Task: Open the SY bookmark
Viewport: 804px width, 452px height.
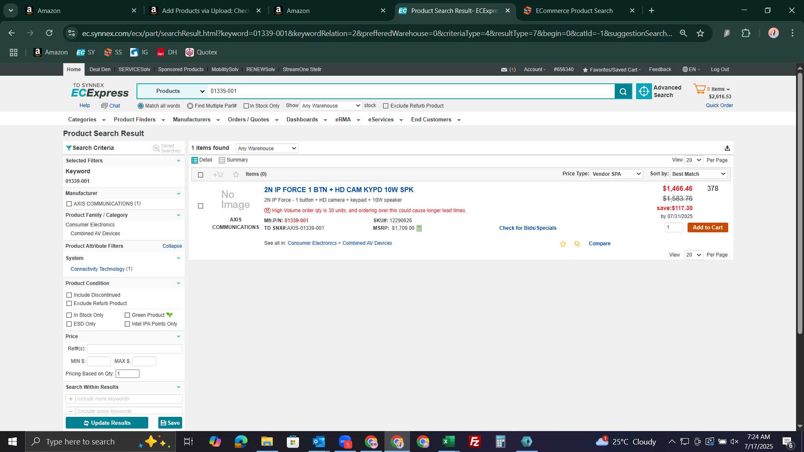Action: [x=86, y=52]
